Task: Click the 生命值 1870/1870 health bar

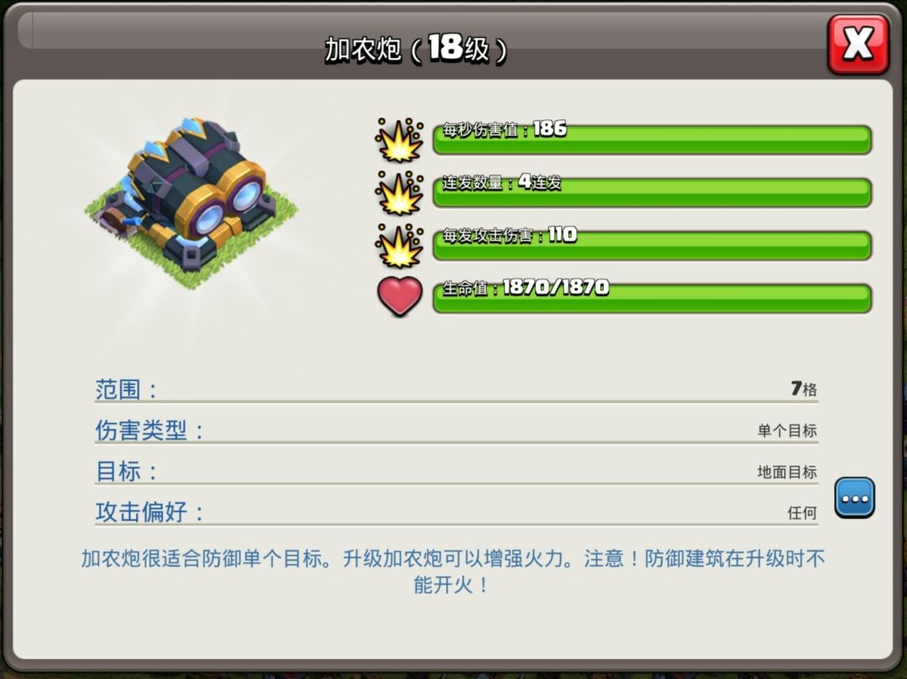Action: pyautogui.click(x=652, y=298)
